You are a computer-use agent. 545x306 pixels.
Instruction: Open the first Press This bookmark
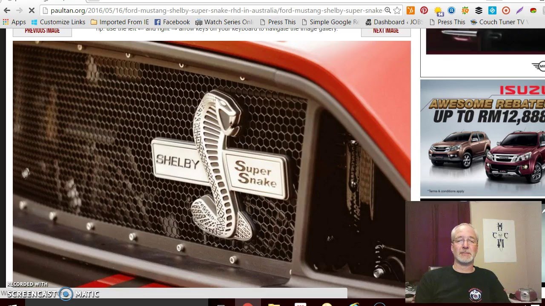tap(278, 22)
